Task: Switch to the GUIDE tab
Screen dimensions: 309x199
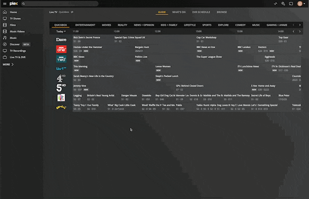Action: (162, 12)
